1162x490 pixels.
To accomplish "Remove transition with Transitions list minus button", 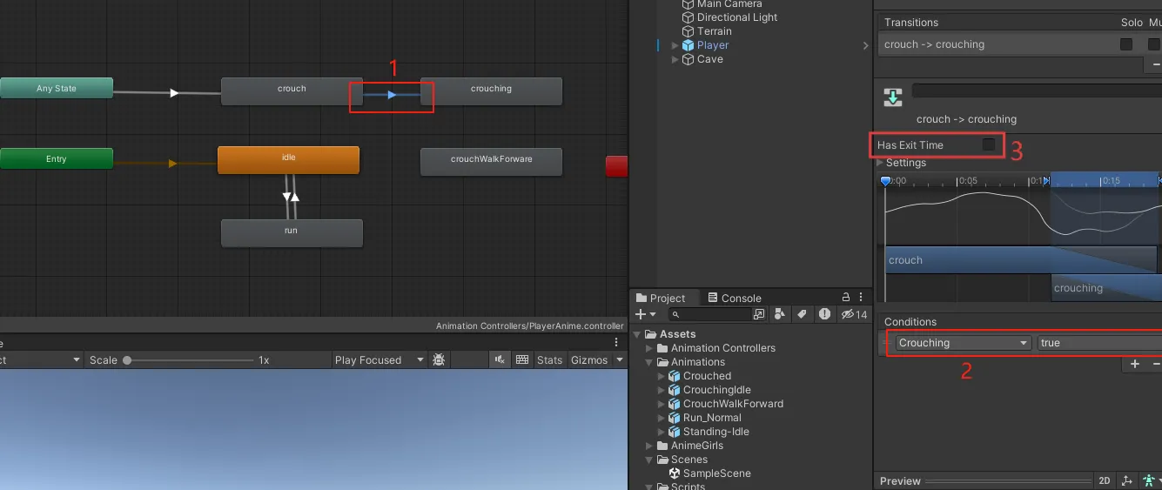I will [x=1156, y=65].
